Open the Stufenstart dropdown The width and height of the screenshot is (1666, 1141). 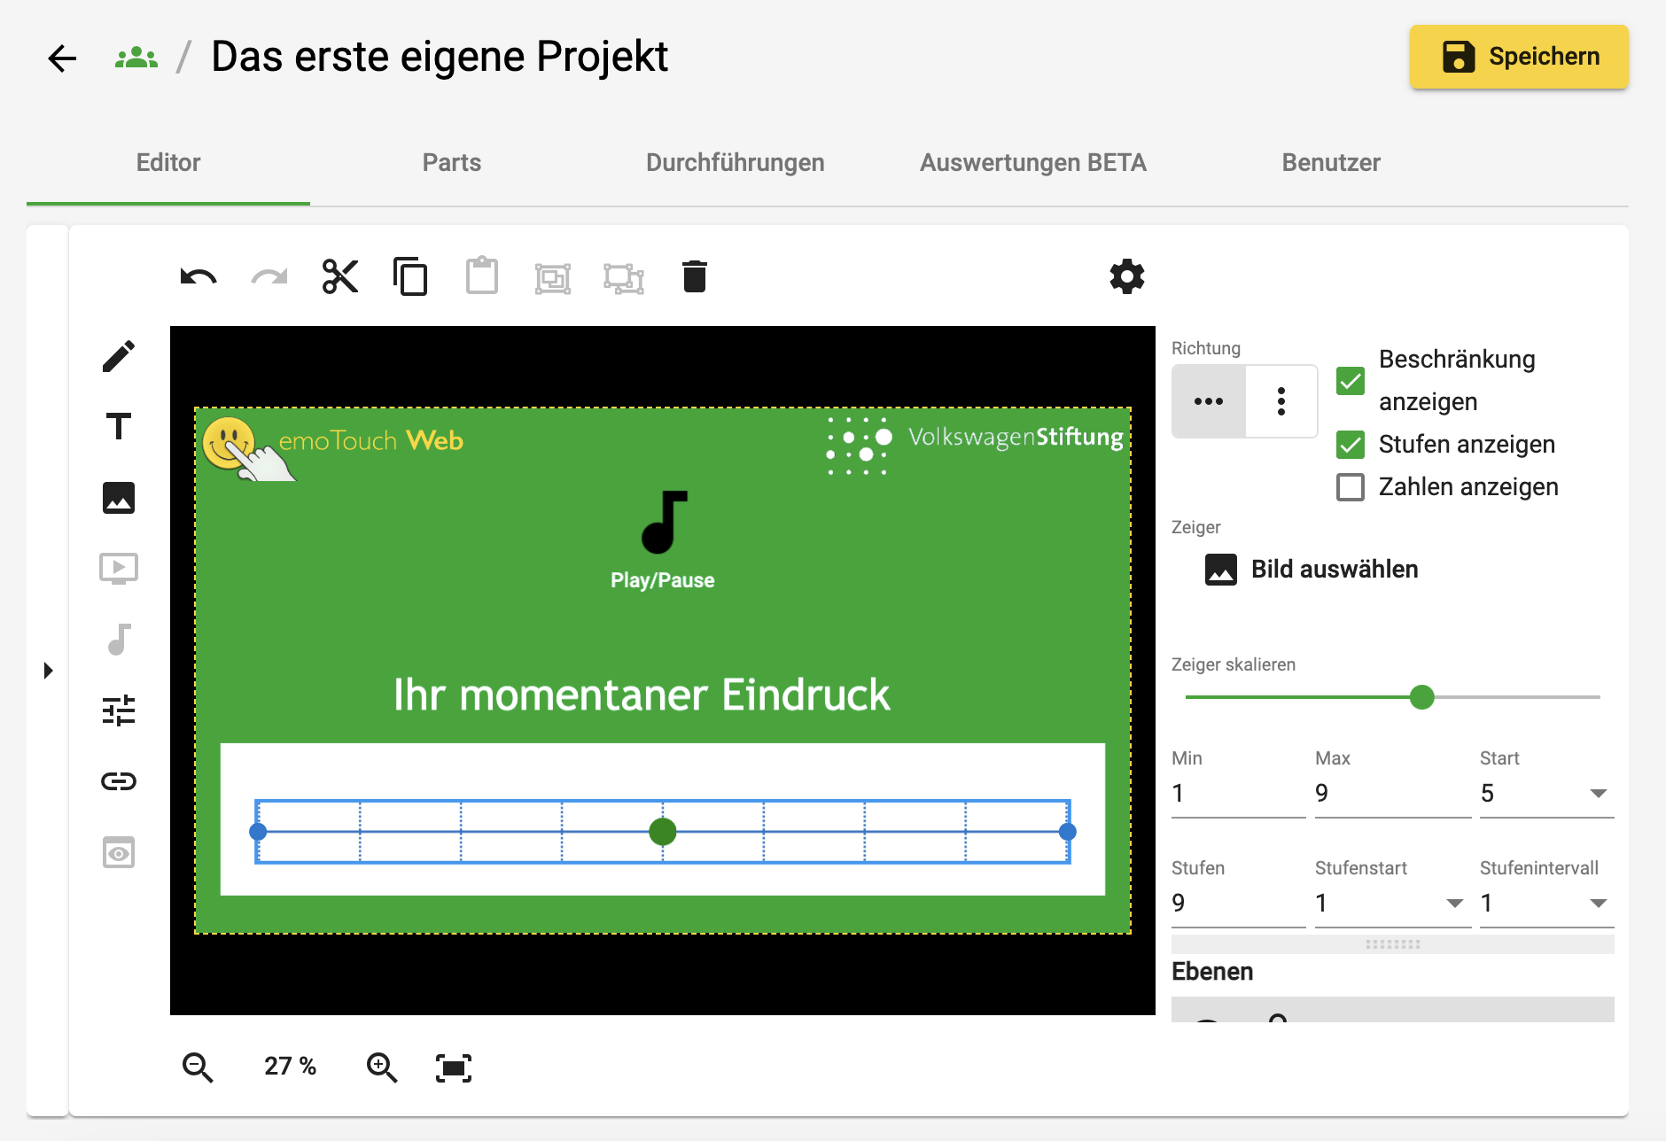(x=1392, y=904)
